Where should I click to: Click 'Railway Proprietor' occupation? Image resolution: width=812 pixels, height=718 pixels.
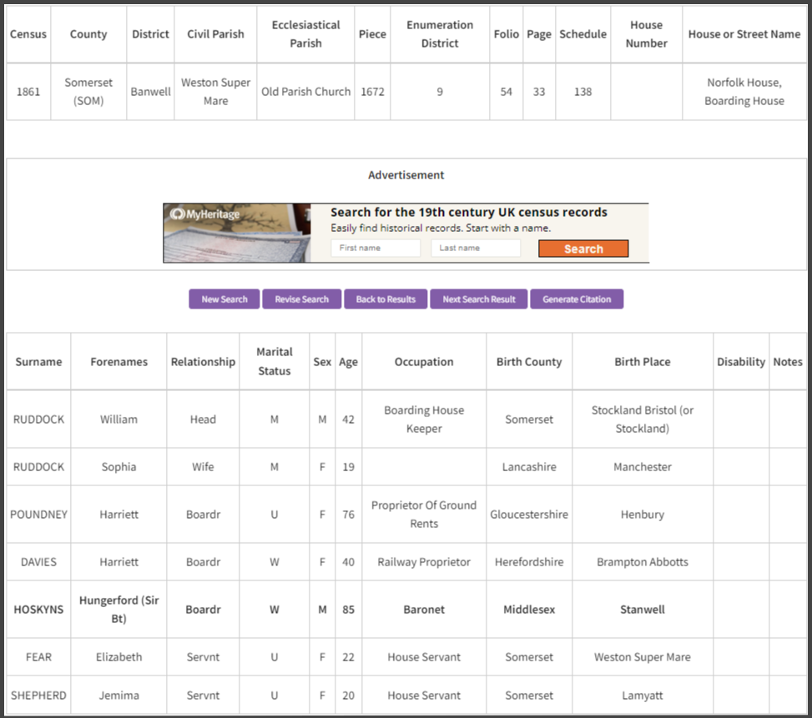(424, 562)
